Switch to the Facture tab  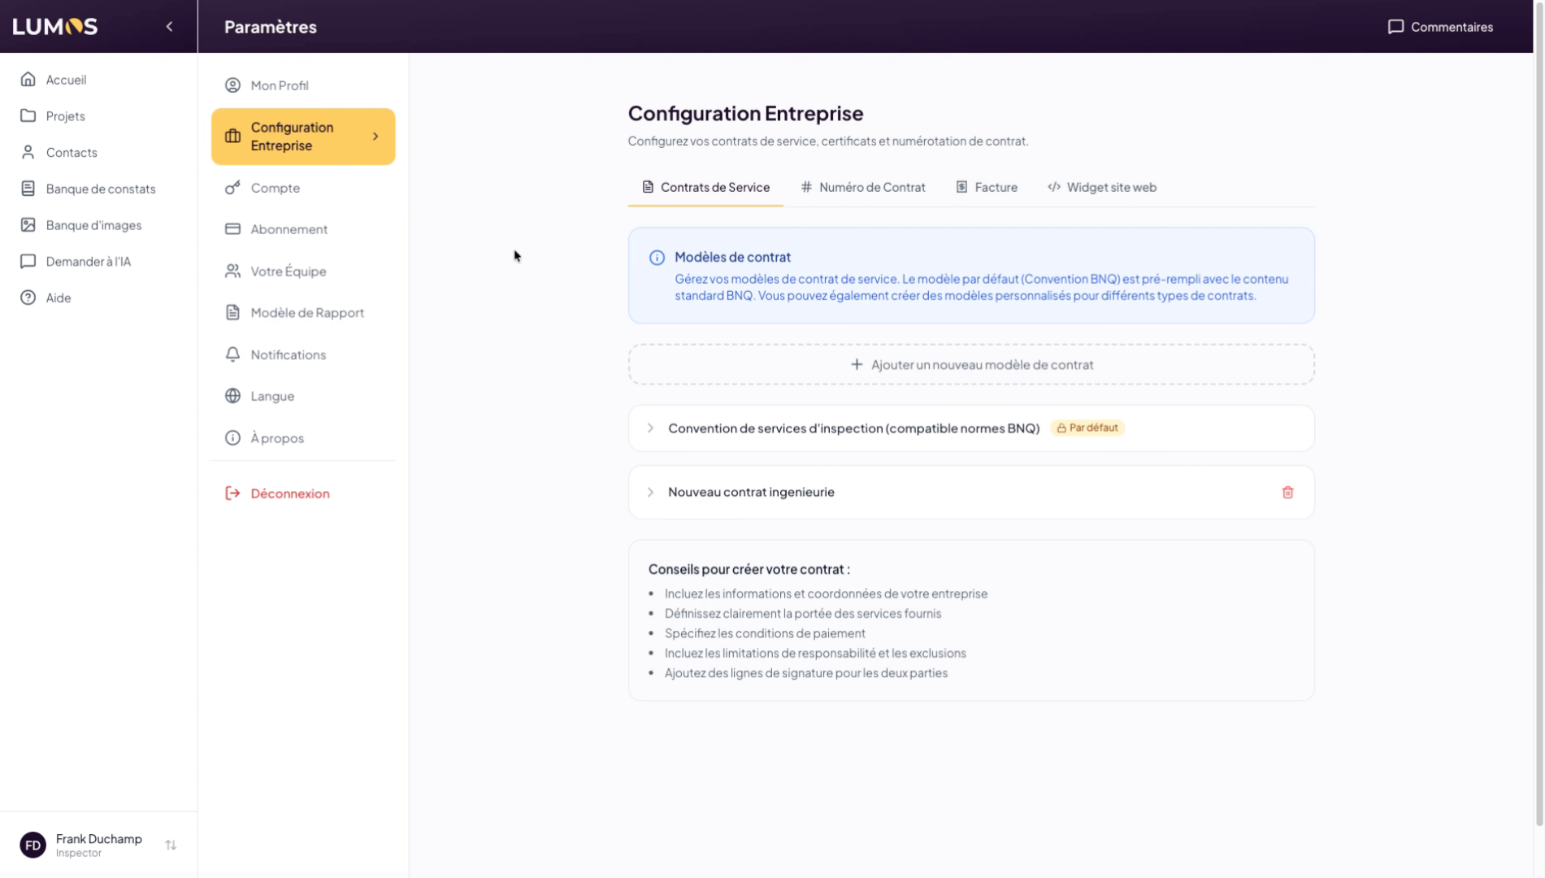tap(987, 187)
